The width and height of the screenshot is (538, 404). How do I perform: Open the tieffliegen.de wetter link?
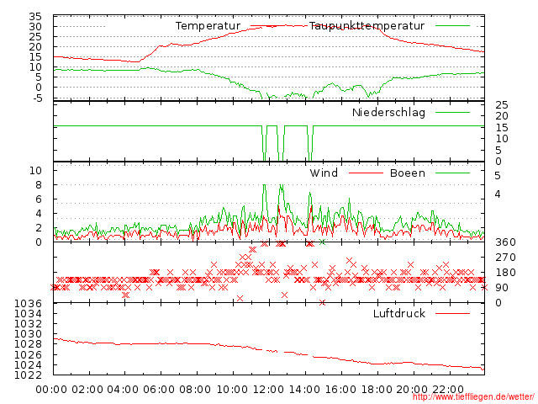(x=473, y=396)
